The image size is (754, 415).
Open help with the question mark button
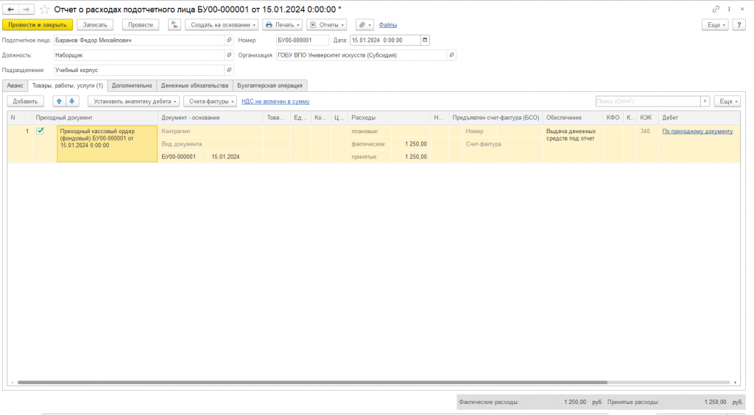(739, 24)
